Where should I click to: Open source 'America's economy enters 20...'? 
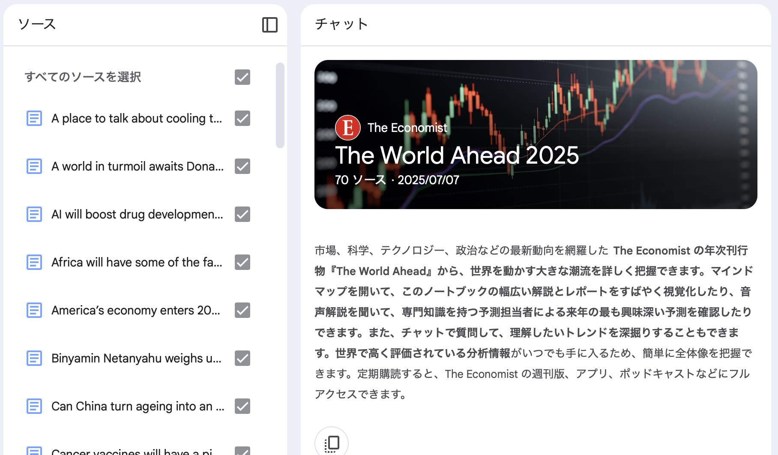tap(136, 310)
